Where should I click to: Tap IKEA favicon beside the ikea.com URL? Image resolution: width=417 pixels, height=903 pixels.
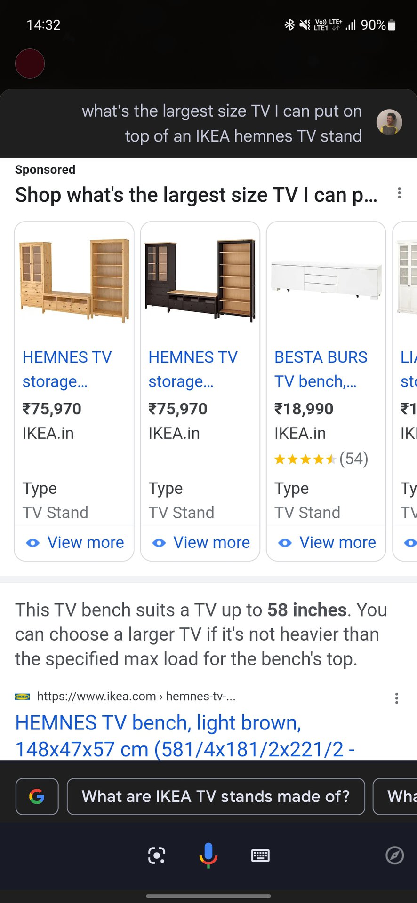(x=22, y=697)
